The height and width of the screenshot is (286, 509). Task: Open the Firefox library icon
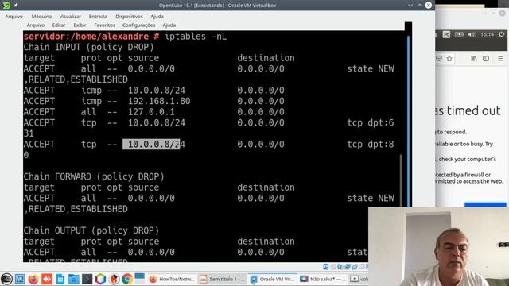[474, 59]
